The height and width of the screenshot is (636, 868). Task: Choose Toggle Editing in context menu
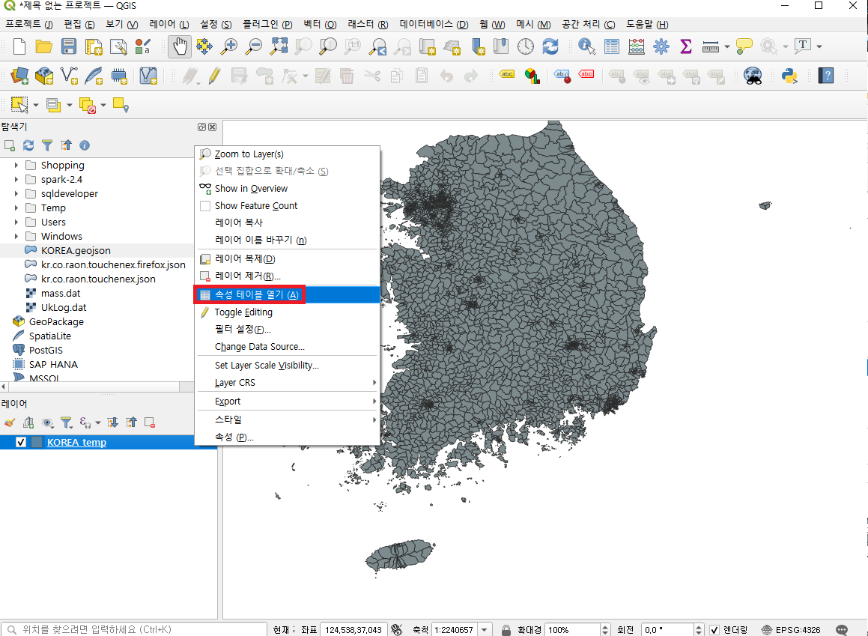[x=288, y=312]
